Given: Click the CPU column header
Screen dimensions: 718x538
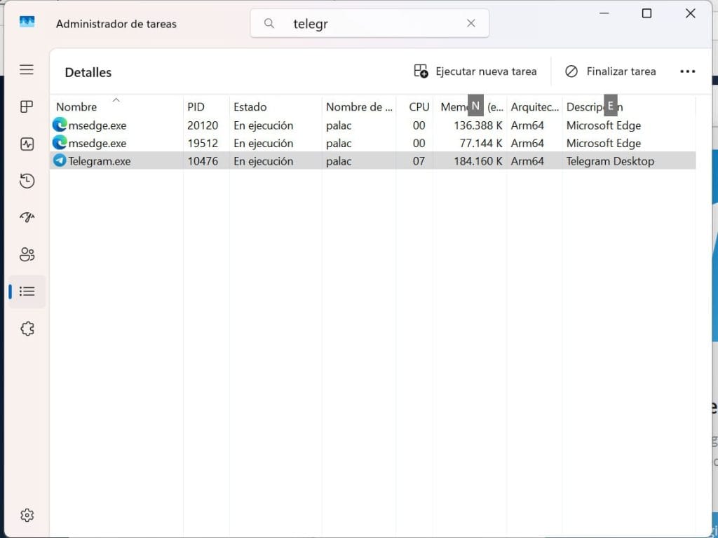Looking at the screenshot, I should 419,106.
